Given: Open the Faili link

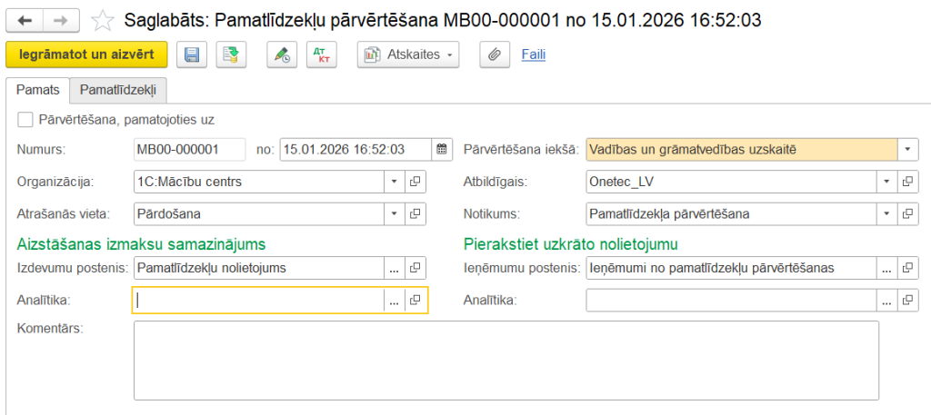Looking at the screenshot, I should click(534, 55).
